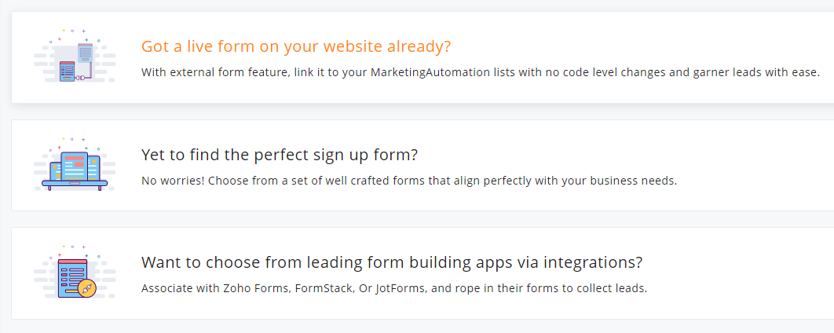
Task: Open "Got a live form on your website already?"
Action: (x=296, y=46)
